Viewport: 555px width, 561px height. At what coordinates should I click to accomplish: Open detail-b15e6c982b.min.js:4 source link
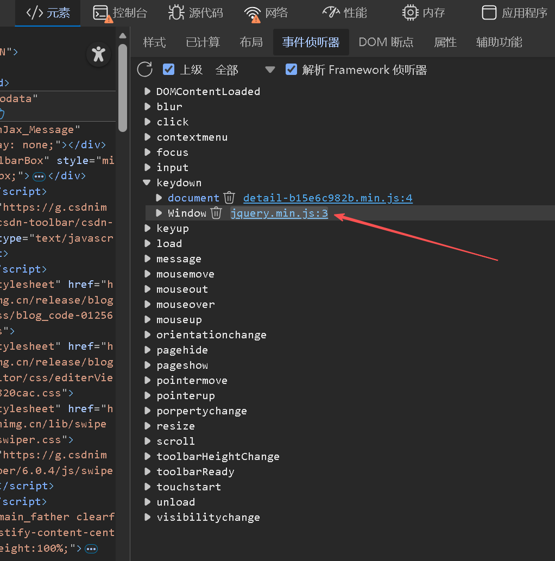(x=328, y=198)
